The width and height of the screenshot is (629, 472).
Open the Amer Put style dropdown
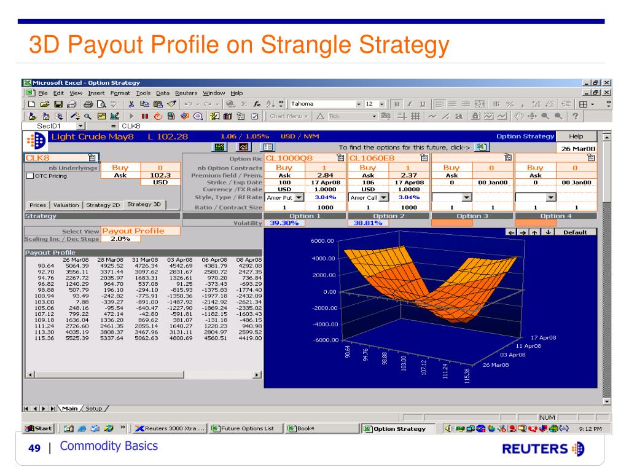click(299, 197)
